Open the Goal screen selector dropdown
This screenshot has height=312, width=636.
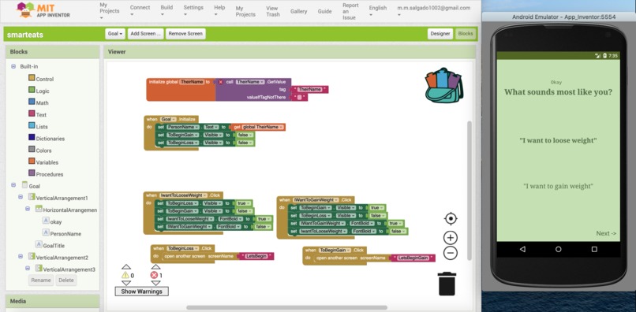click(x=115, y=34)
